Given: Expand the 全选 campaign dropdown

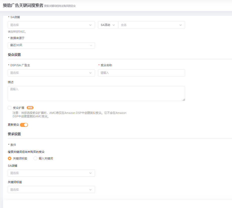Looking at the screenshot, I should pyautogui.click(x=151, y=25).
